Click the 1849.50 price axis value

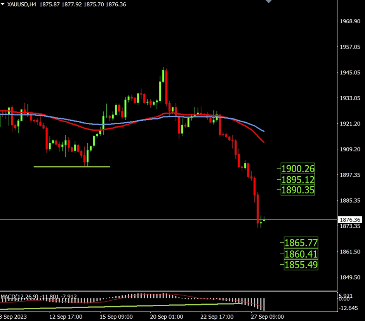click(x=350, y=277)
